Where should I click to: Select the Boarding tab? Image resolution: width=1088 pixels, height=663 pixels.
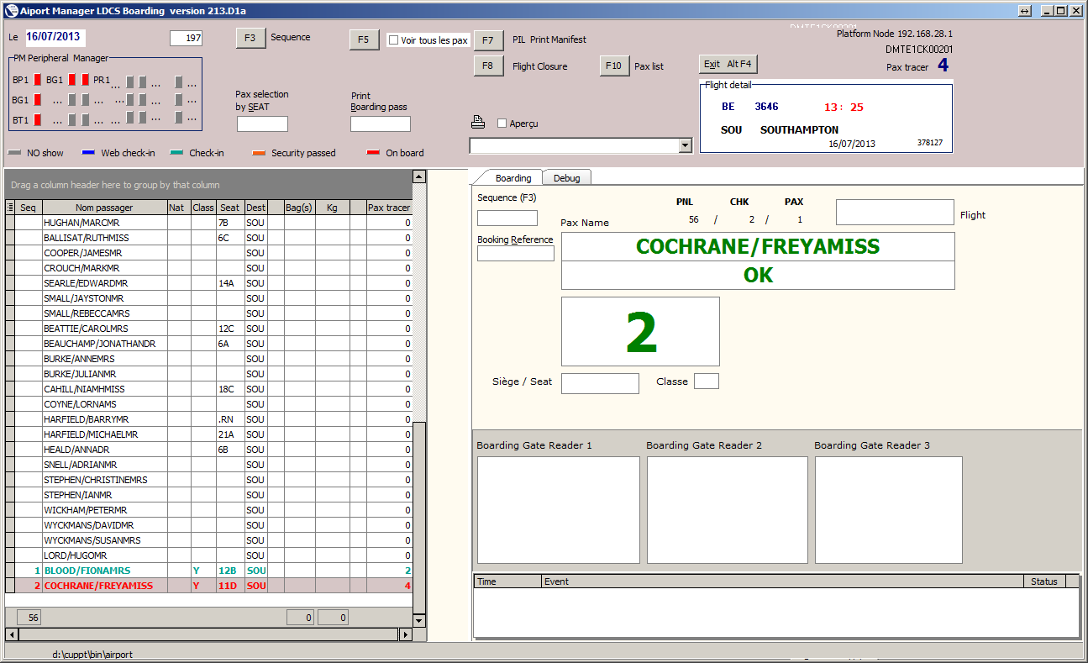[512, 178]
